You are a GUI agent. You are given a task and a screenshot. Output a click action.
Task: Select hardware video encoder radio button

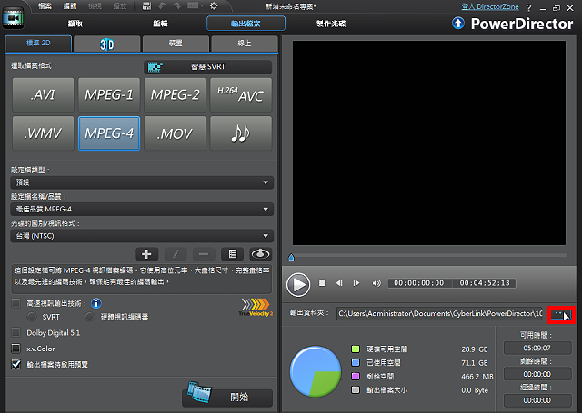click(x=89, y=317)
